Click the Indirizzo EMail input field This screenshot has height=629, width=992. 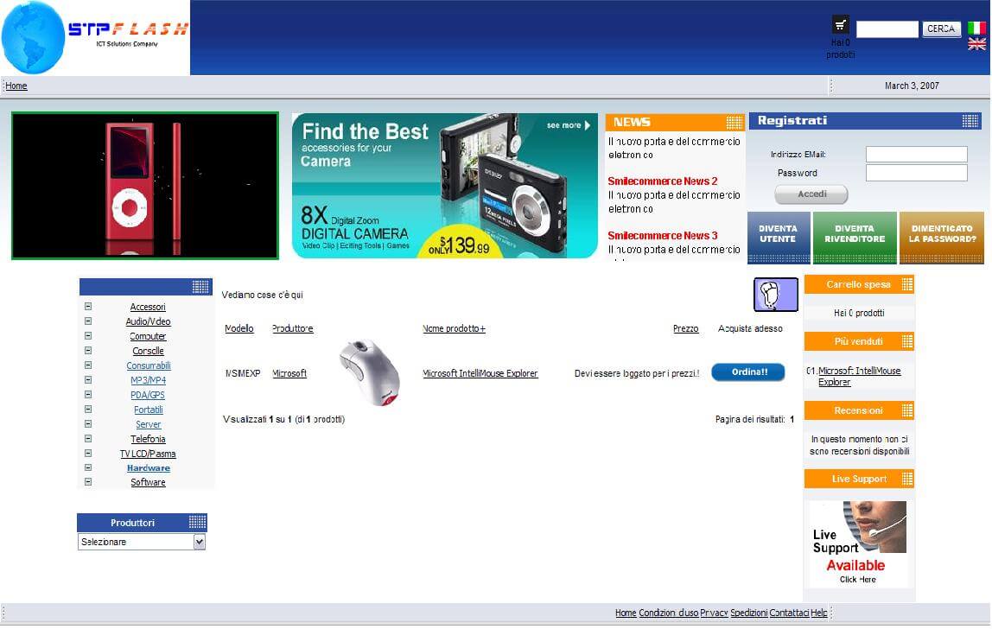[x=916, y=155]
